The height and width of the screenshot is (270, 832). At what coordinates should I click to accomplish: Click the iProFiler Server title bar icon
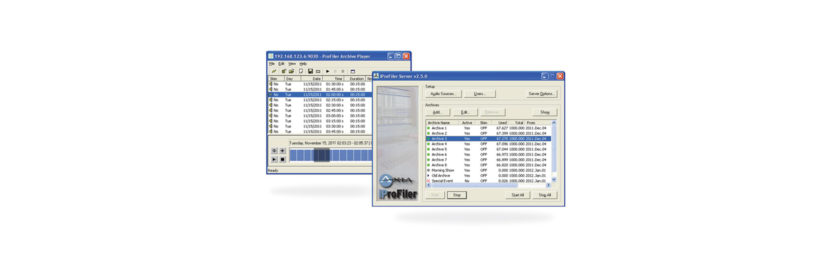[376, 76]
